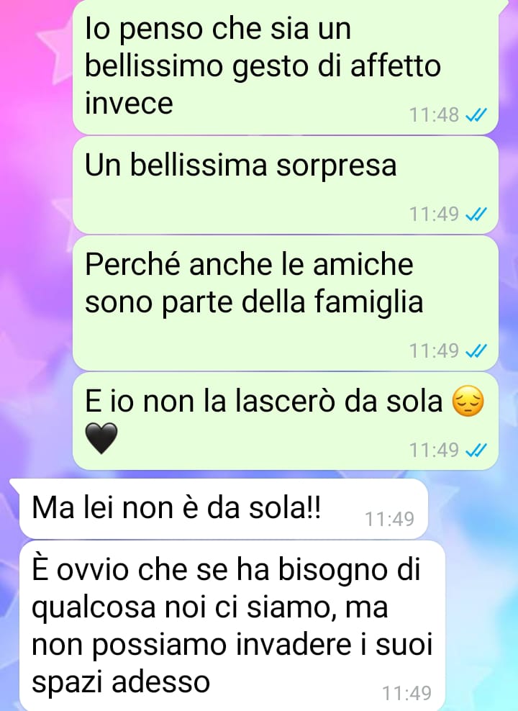Tap the 11:49 timestamp under 'parte della famiglia'
This screenshot has height=711, width=518.
pyautogui.click(x=434, y=350)
